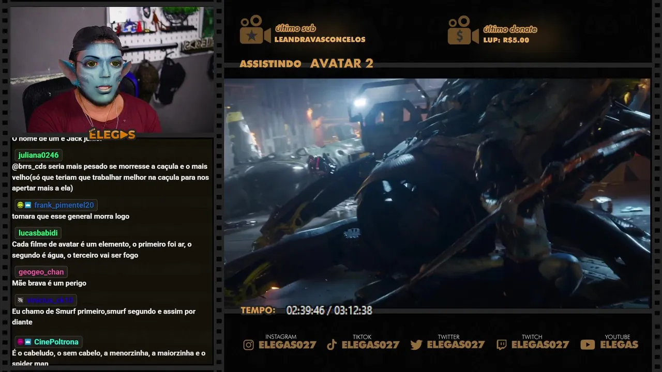This screenshot has width=662, height=372.
Task: Click message 'tomara que esse general morra logo'
Action: 71,216
